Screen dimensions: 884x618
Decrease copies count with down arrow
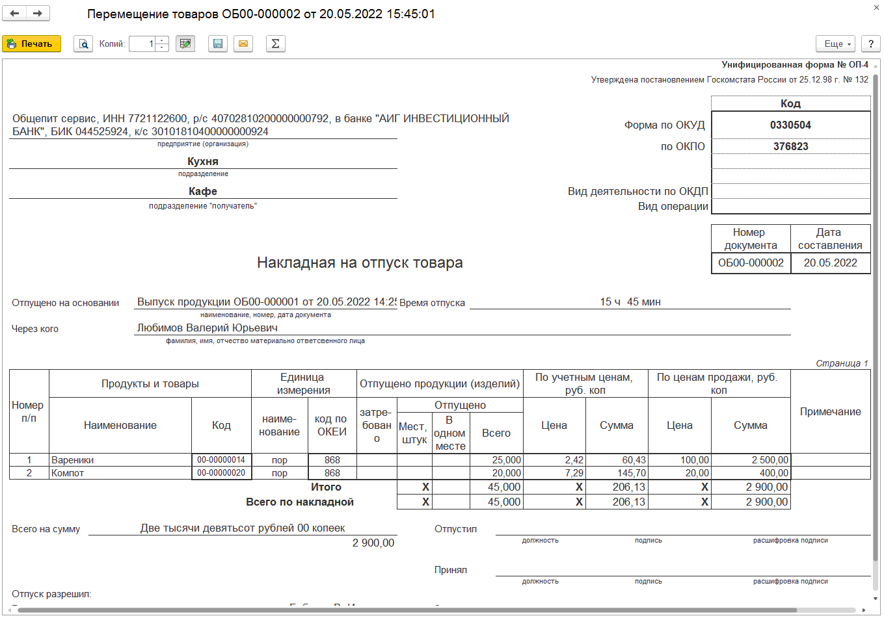163,47
